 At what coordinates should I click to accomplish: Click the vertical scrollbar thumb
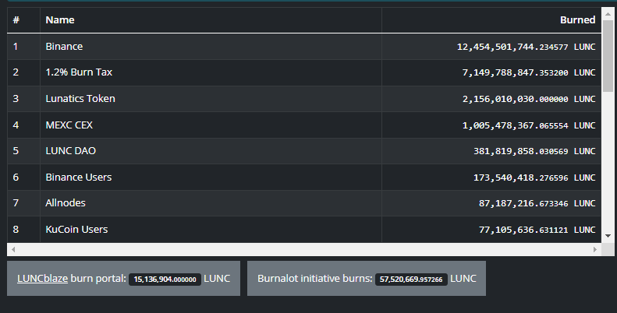click(x=608, y=56)
